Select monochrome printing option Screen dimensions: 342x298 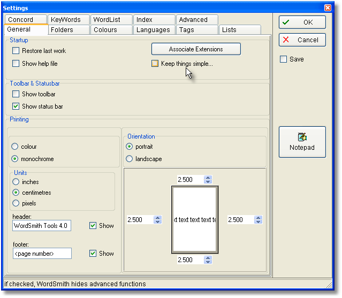tap(15, 159)
